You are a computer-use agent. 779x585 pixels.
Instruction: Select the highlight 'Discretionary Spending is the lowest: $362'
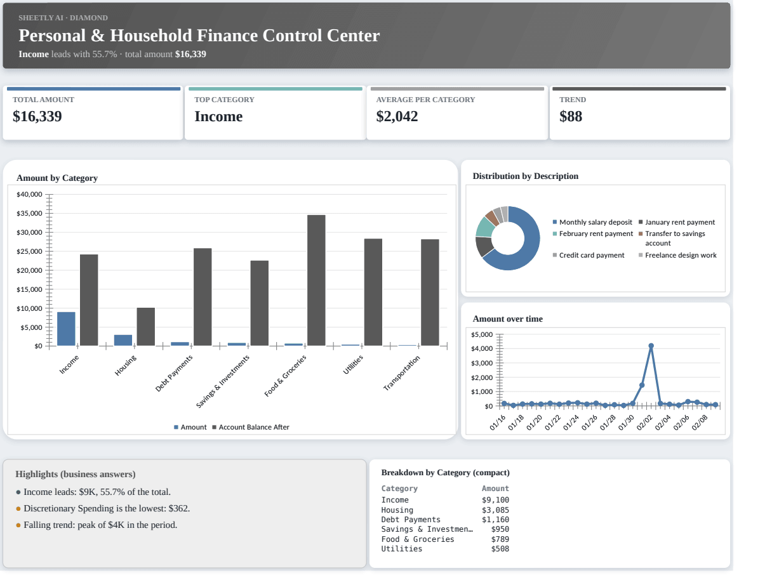pos(103,508)
